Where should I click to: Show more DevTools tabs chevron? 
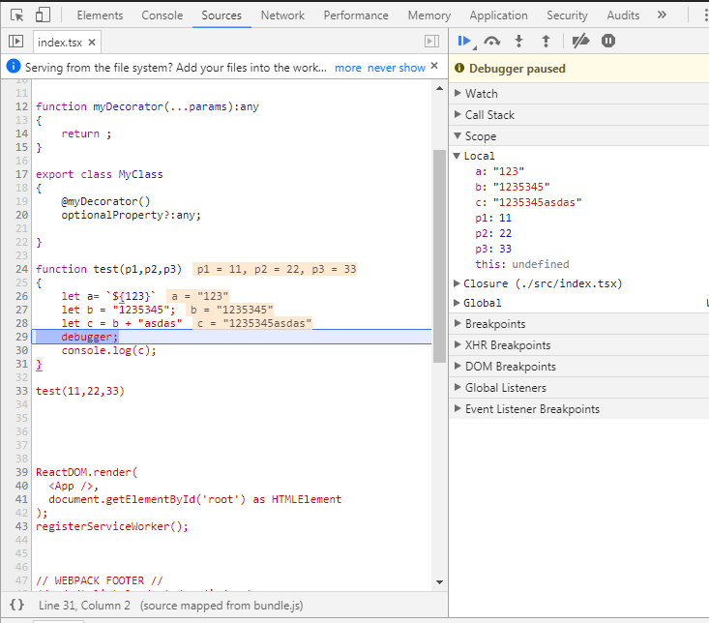(x=662, y=15)
